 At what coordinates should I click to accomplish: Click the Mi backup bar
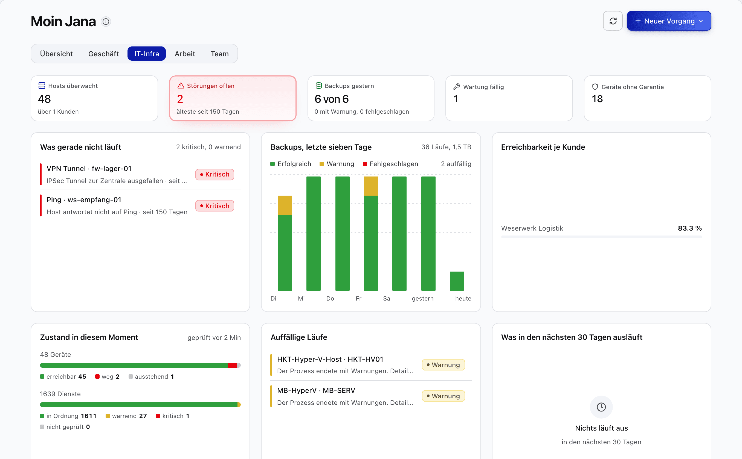pyautogui.click(x=313, y=233)
